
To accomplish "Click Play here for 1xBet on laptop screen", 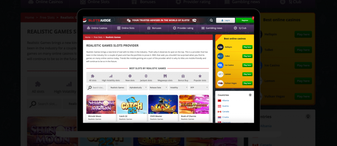I will point(247,56).
